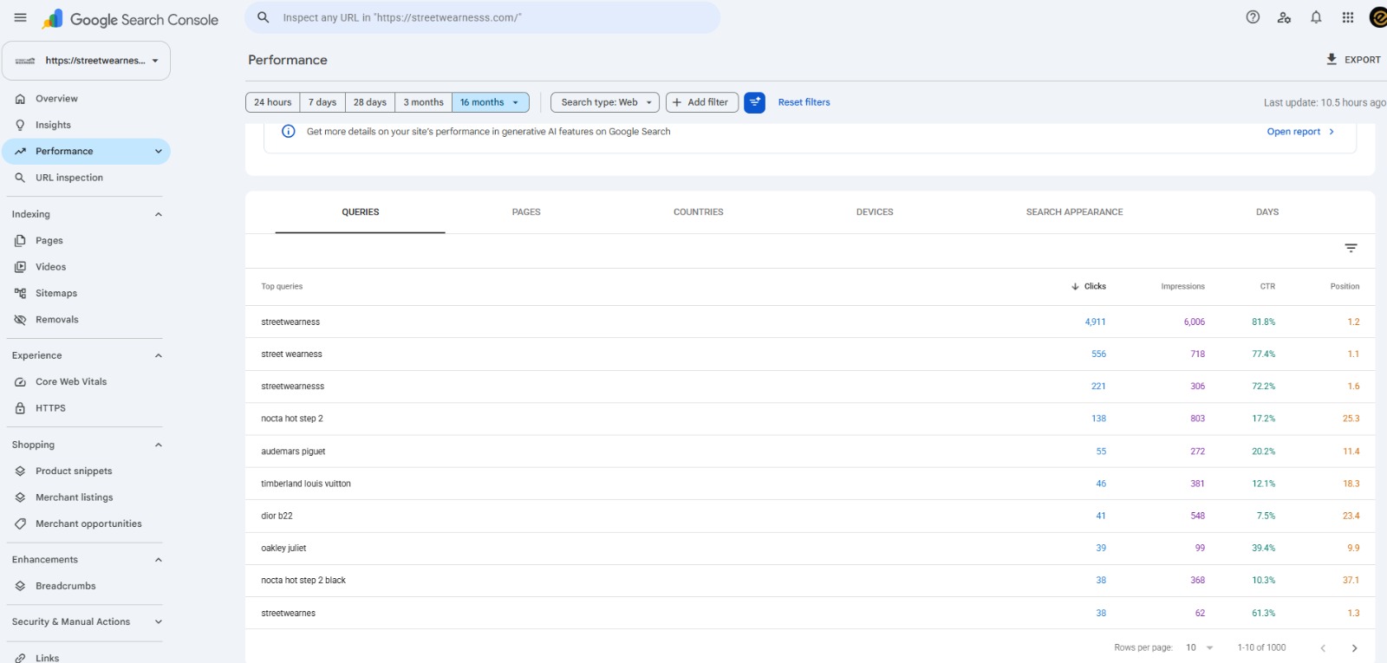Image resolution: width=1387 pixels, height=663 pixels.
Task: Collapse the Performance sidebar section
Action: coord(159,152)
